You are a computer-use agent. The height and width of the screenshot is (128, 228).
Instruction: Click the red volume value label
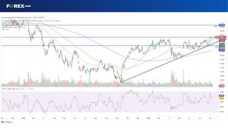(222, 86)
